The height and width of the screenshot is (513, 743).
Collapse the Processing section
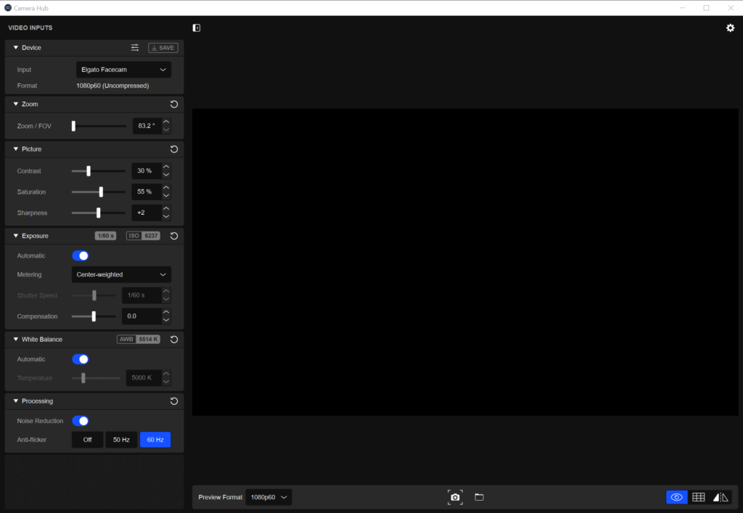click(16, 401)
